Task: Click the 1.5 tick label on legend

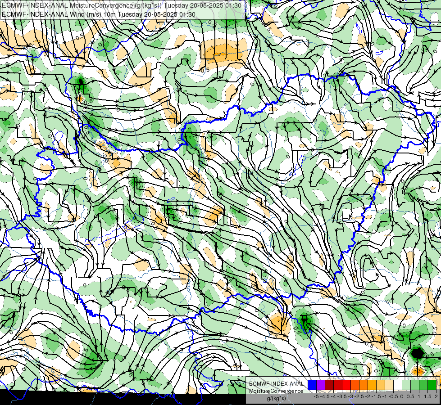Action: pyautogui.click(x=427, y=396)
